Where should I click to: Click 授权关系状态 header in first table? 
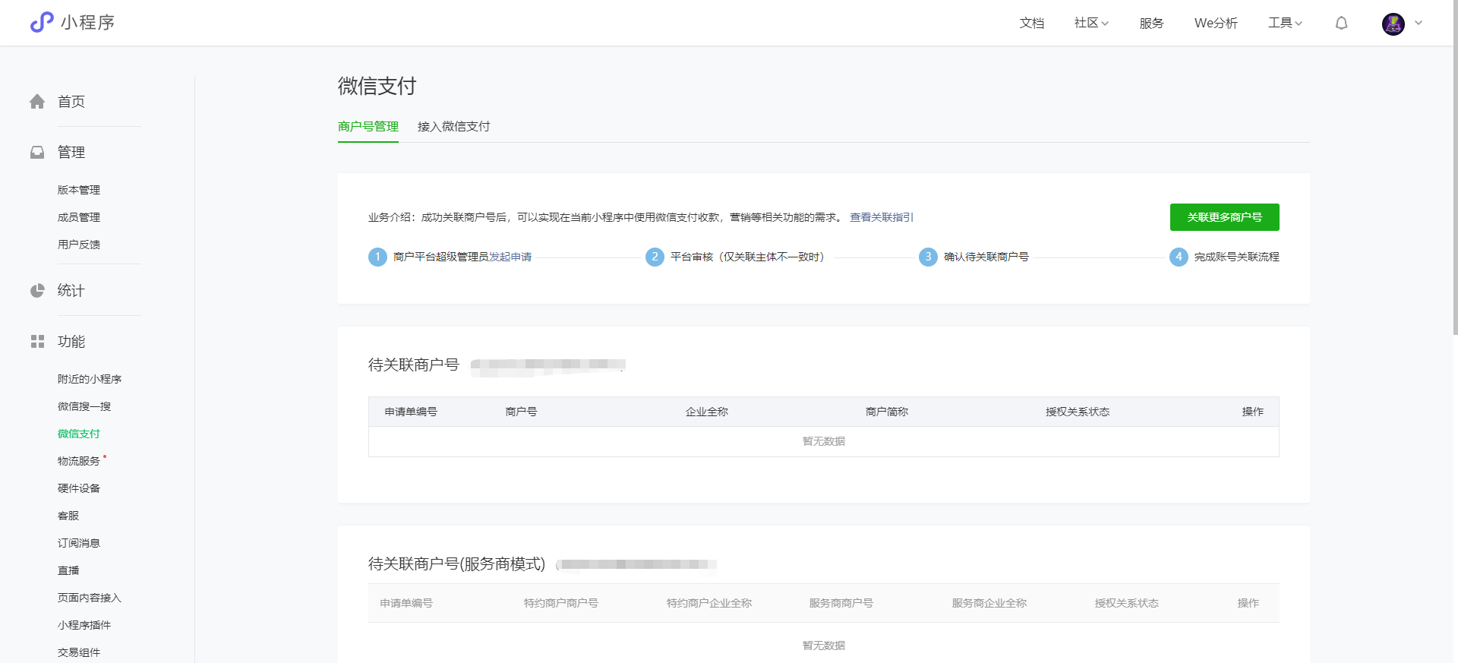[x=1078, y=412]
